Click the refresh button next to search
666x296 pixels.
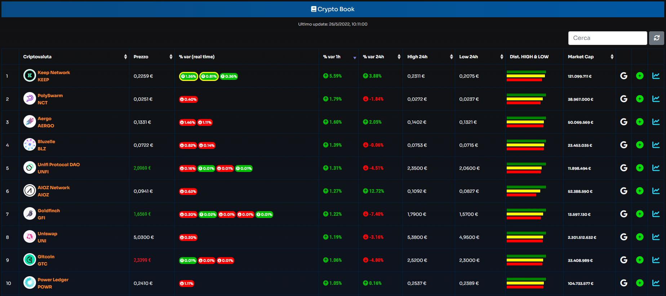(656, 38)
